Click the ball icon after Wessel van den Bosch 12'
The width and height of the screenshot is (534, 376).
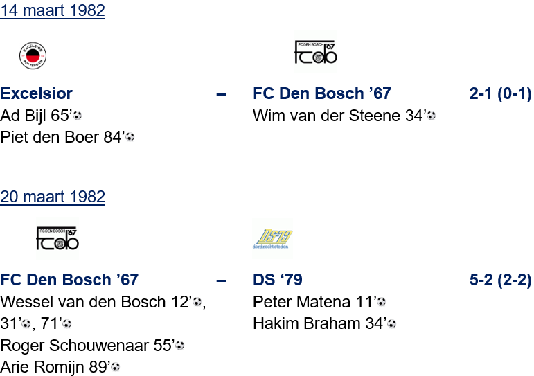[197, 303]
